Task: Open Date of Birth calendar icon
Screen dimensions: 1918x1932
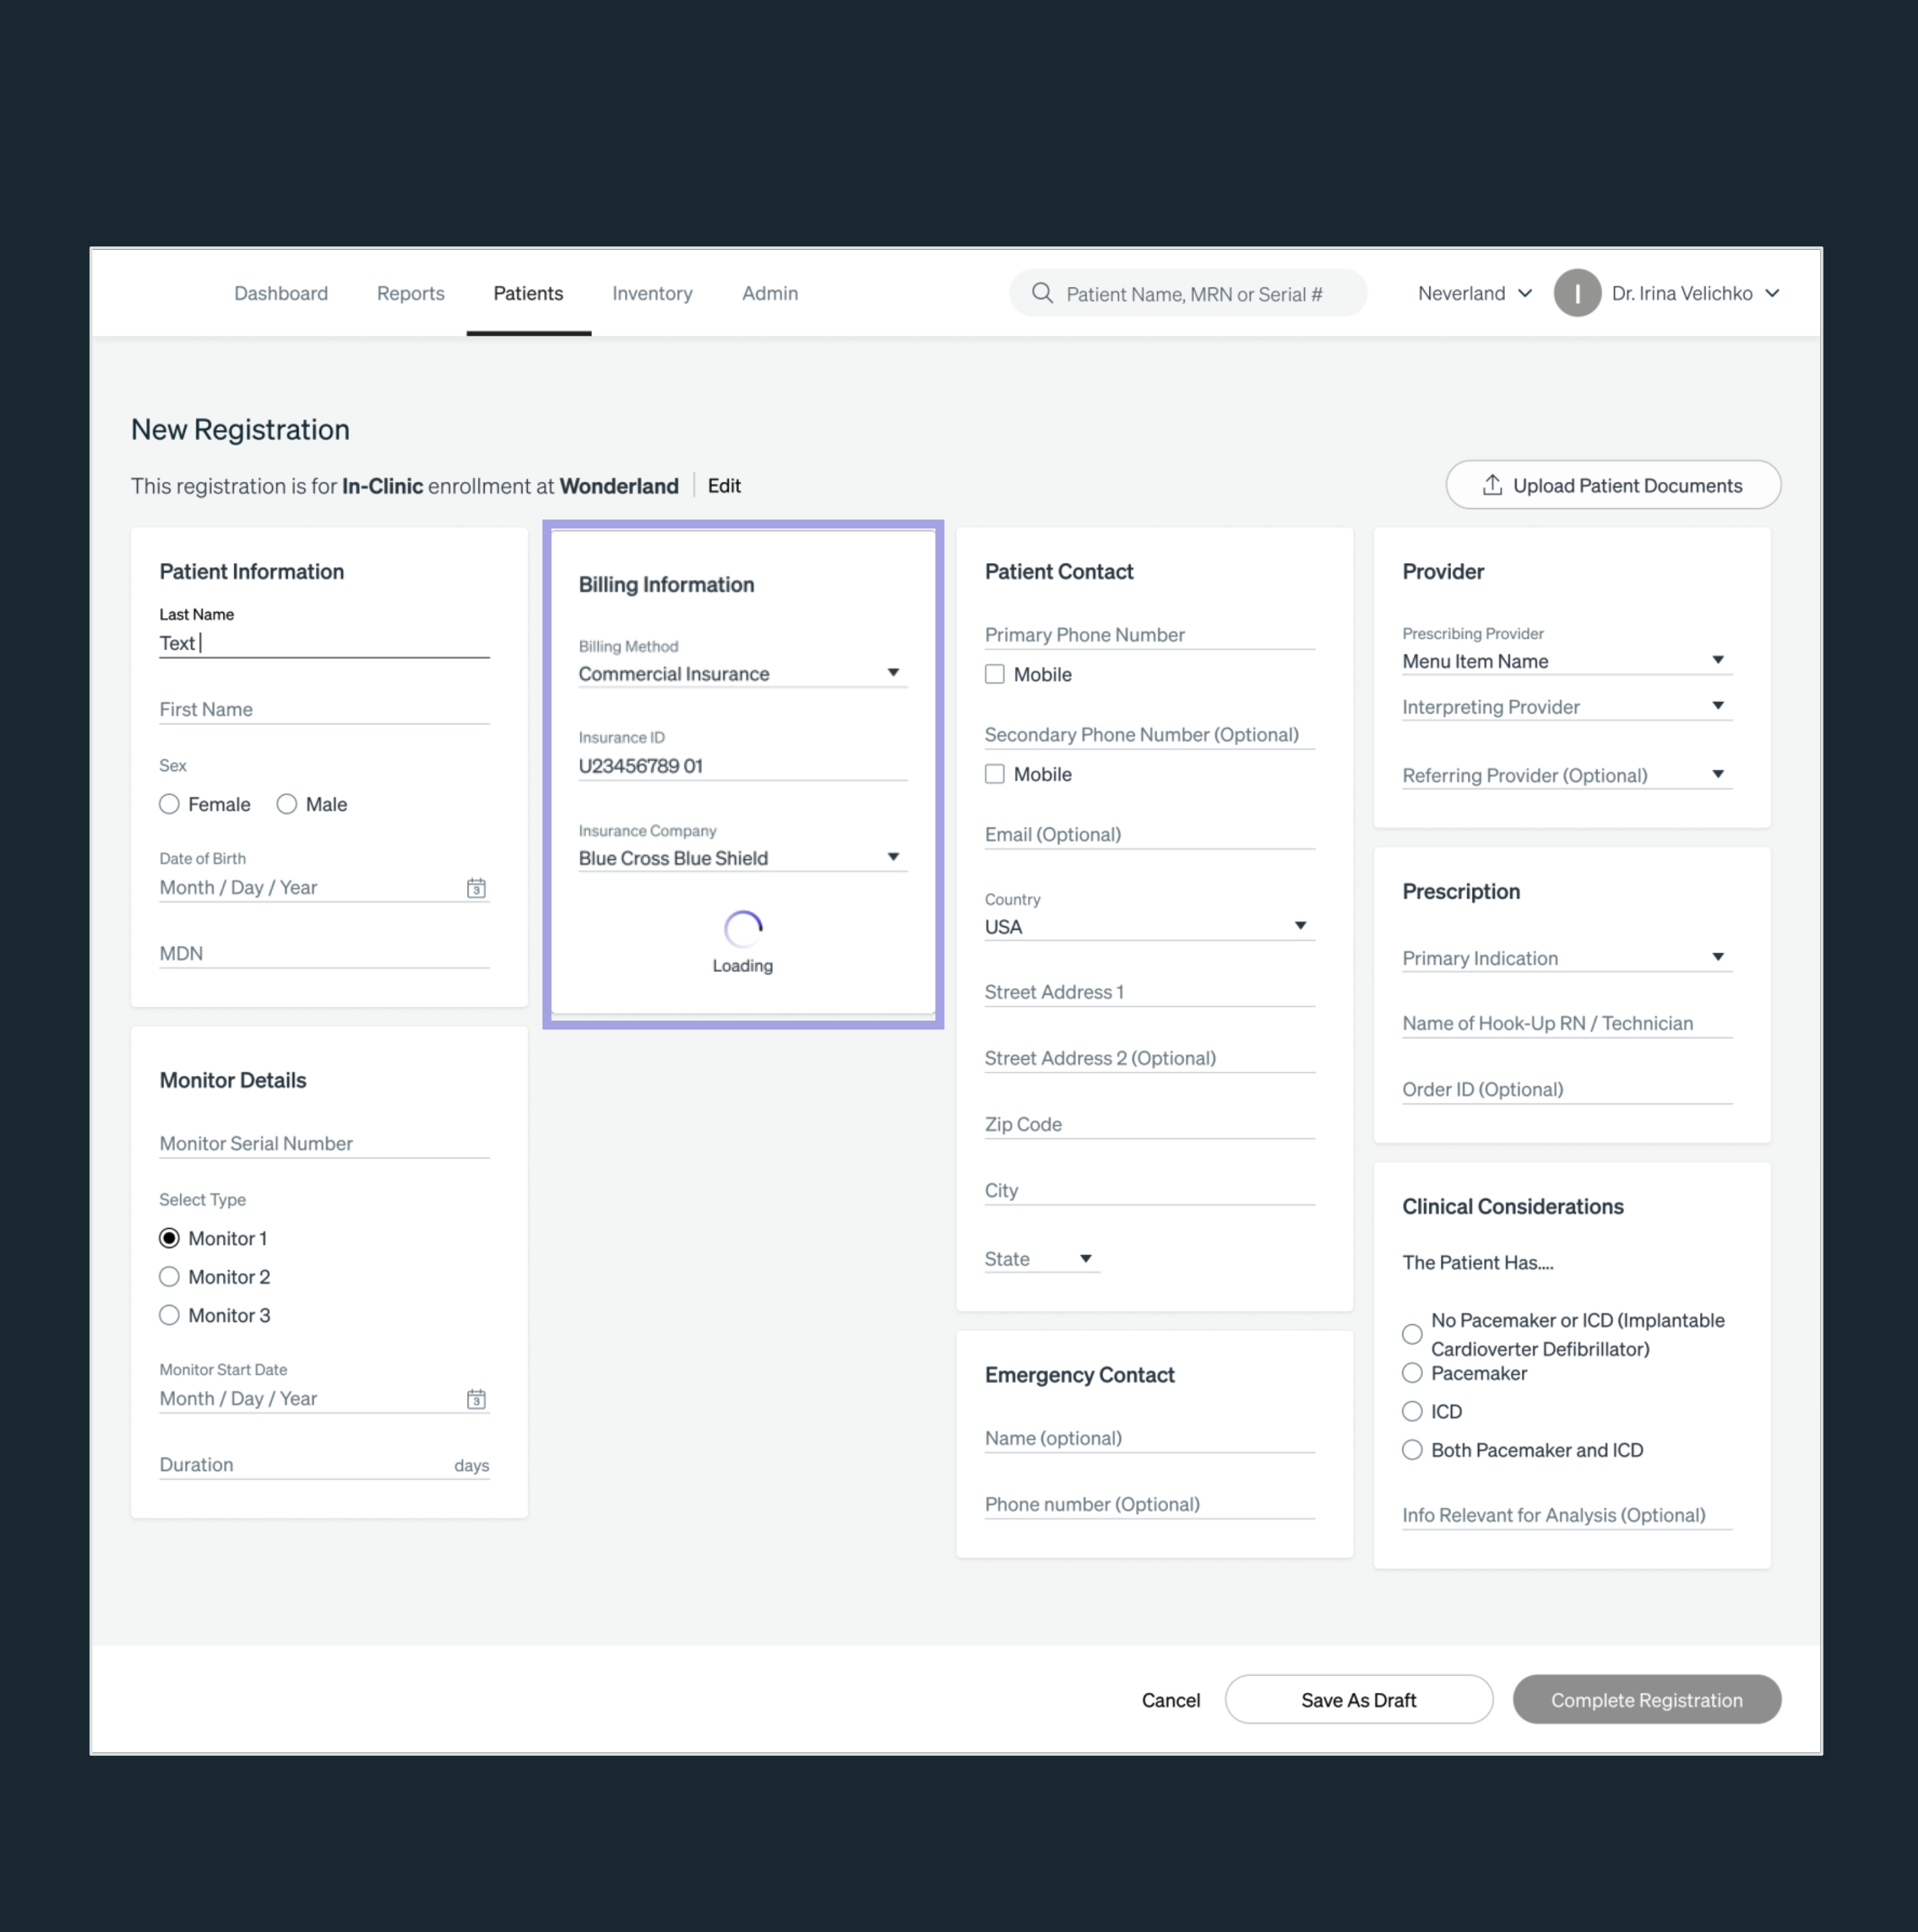Action: point(476,888)
